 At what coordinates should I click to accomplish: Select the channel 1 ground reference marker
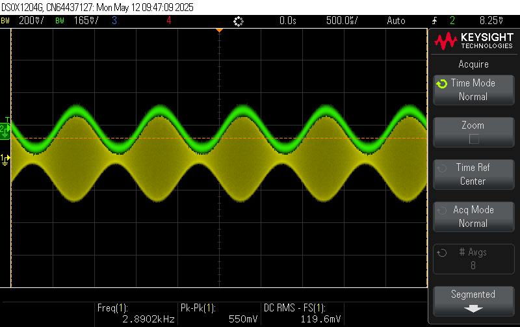pyautogui.click(x=5, y=158)
